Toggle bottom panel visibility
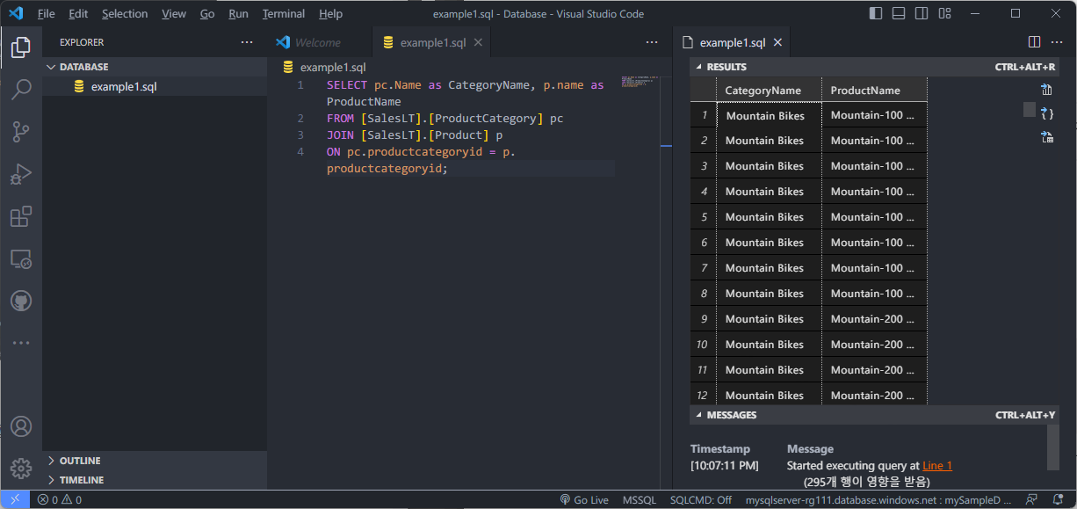This screenshot has width=1077, height=509. (x=899, y=13)
